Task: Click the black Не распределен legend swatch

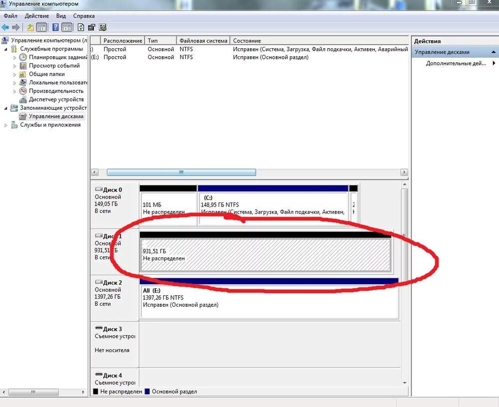Action: (95, 392)
